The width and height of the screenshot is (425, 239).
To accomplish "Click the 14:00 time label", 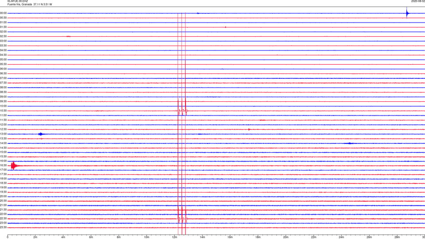I will (3, 143).
